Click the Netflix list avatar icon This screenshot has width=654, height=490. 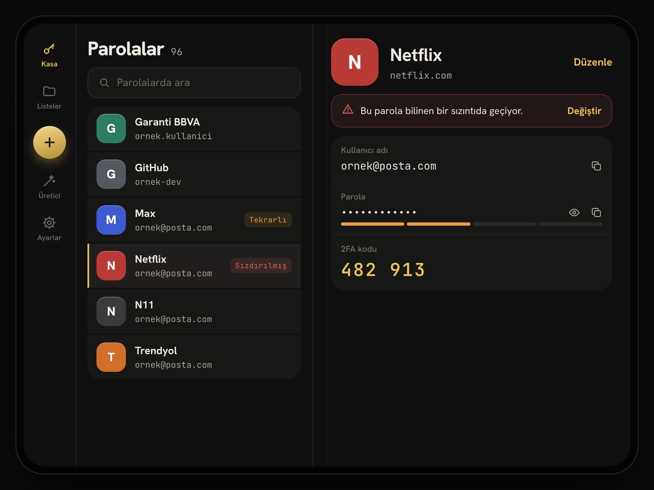[x=111, y=266]
